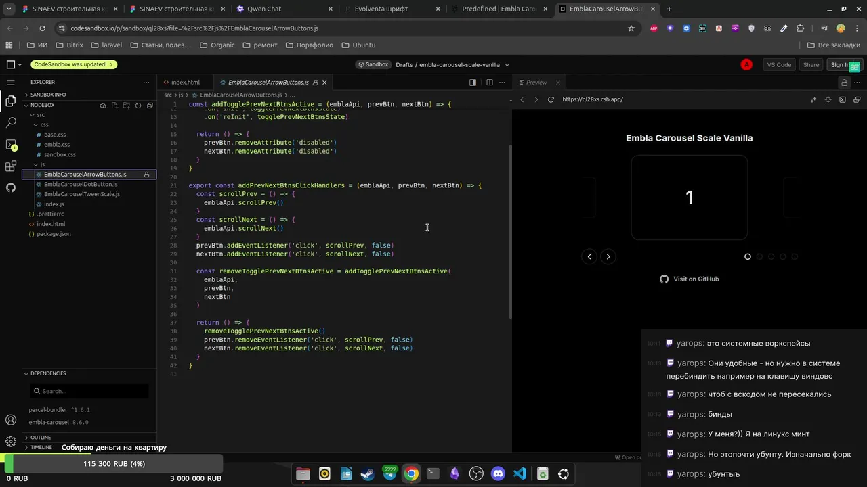Select the first carousel dot
Viewport: 867px width, 487px height.
748,256
